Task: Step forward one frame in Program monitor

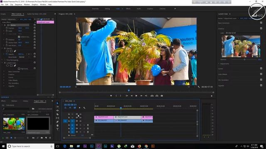Action: pyautogui.click(x=141, y=96)
